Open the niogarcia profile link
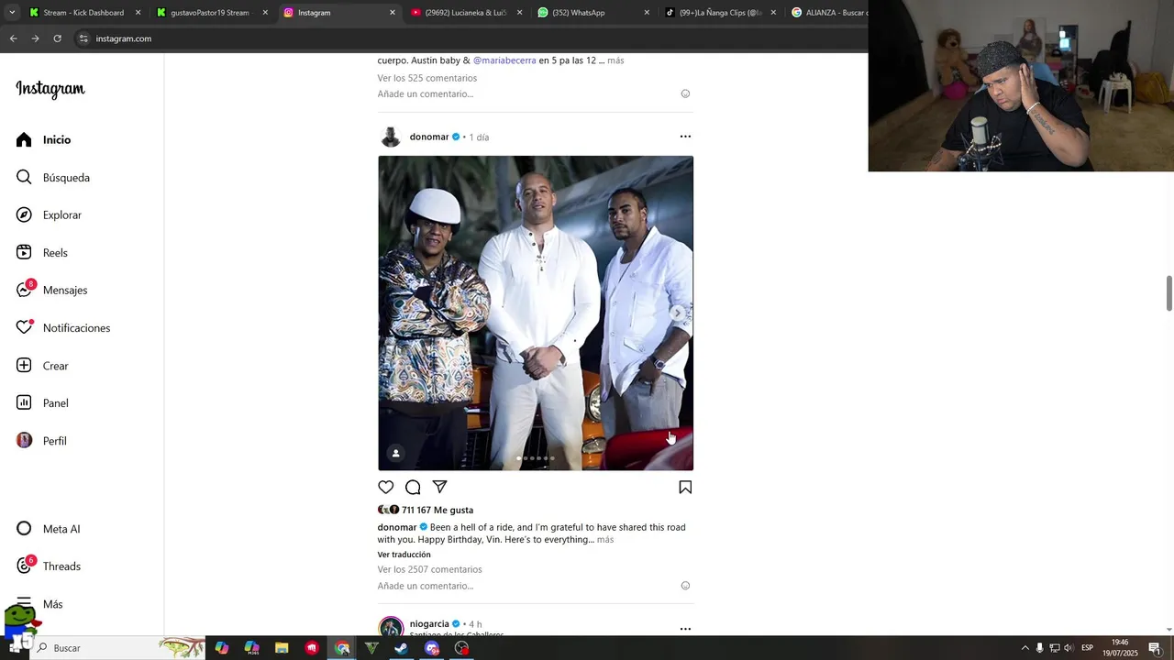This screenshot has height=660, width=1174. point(429,623)
